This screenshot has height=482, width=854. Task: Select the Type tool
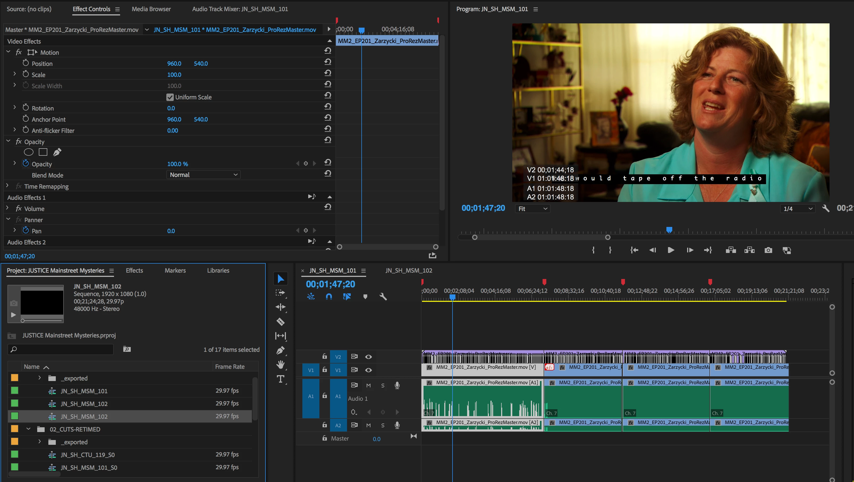[281, 379]
